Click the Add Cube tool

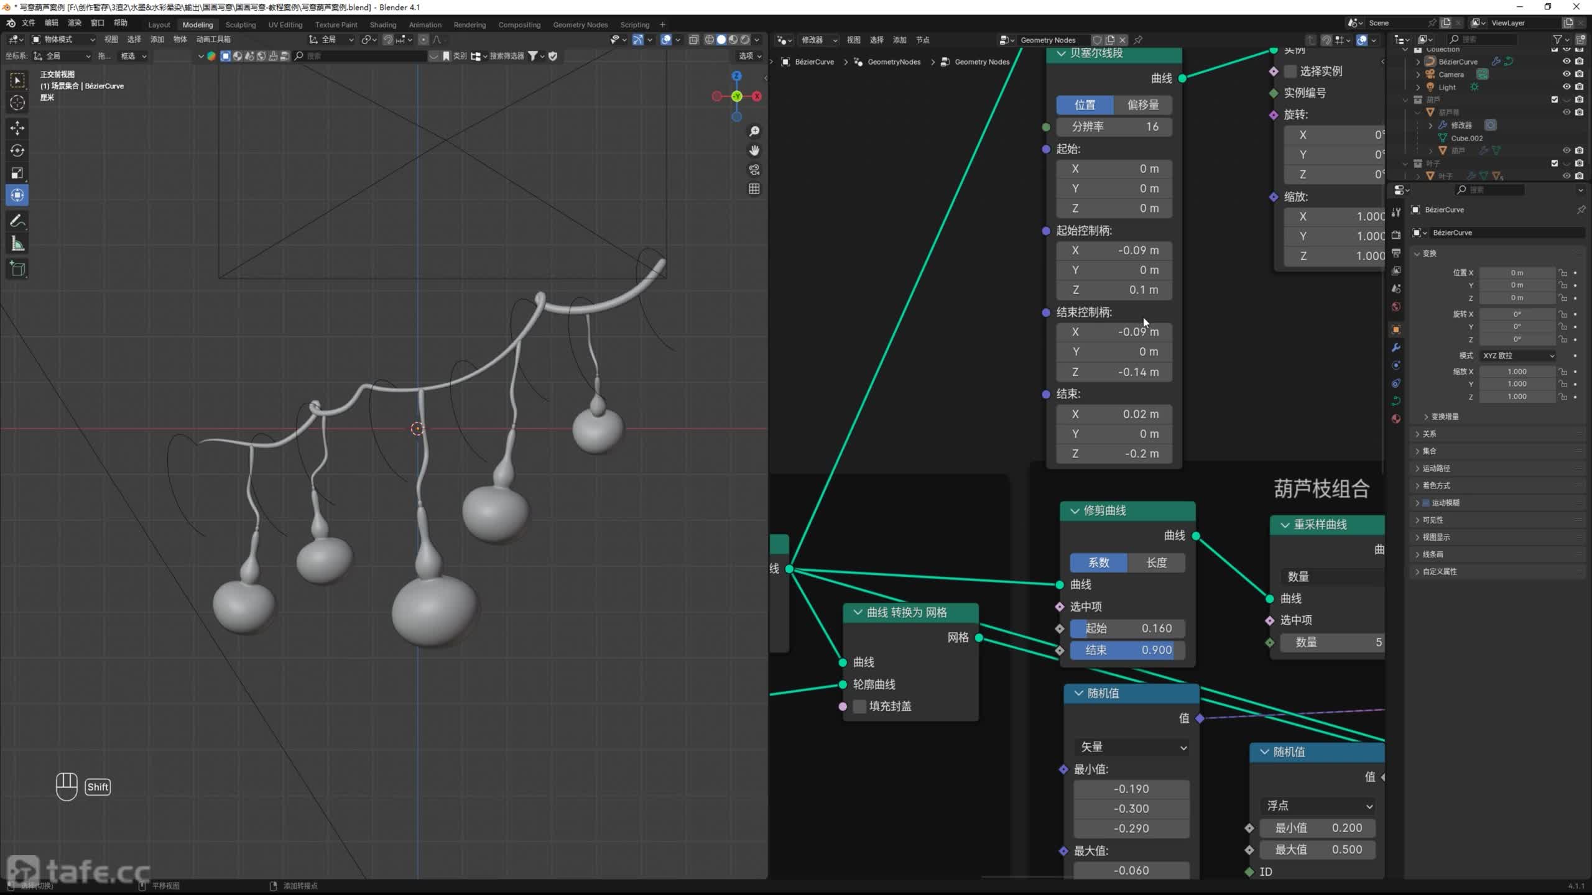pos(17,268)
